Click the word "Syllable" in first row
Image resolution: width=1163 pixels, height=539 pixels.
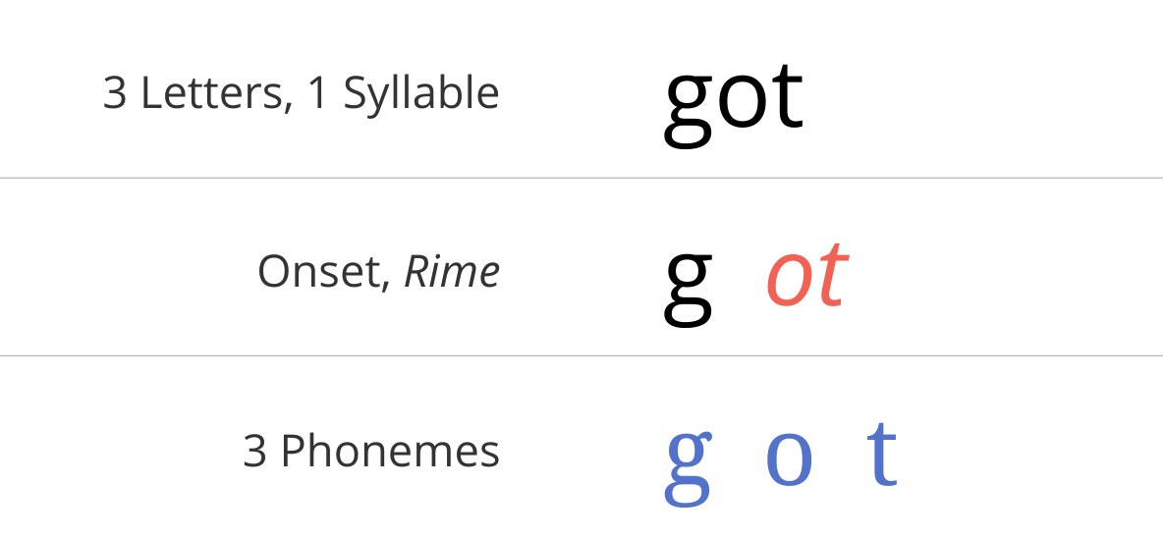pyautogui.click(x=421, y=95)
